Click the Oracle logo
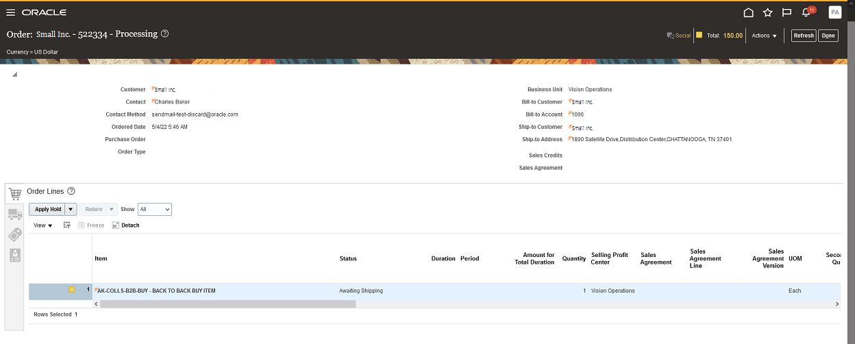855x344 pixels. 44,12
